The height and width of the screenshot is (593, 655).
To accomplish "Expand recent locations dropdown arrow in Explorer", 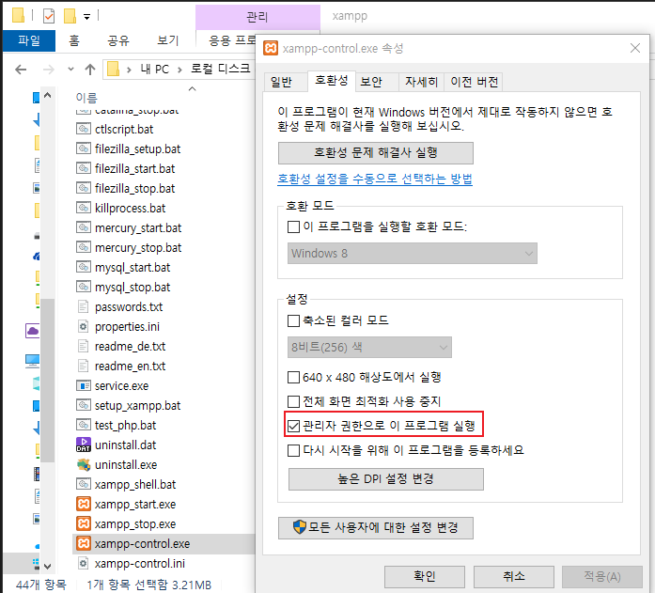I will point(70,70).
